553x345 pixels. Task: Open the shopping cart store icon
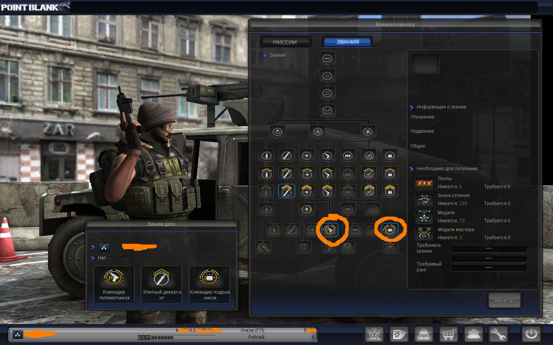click(x=448, y=334)
